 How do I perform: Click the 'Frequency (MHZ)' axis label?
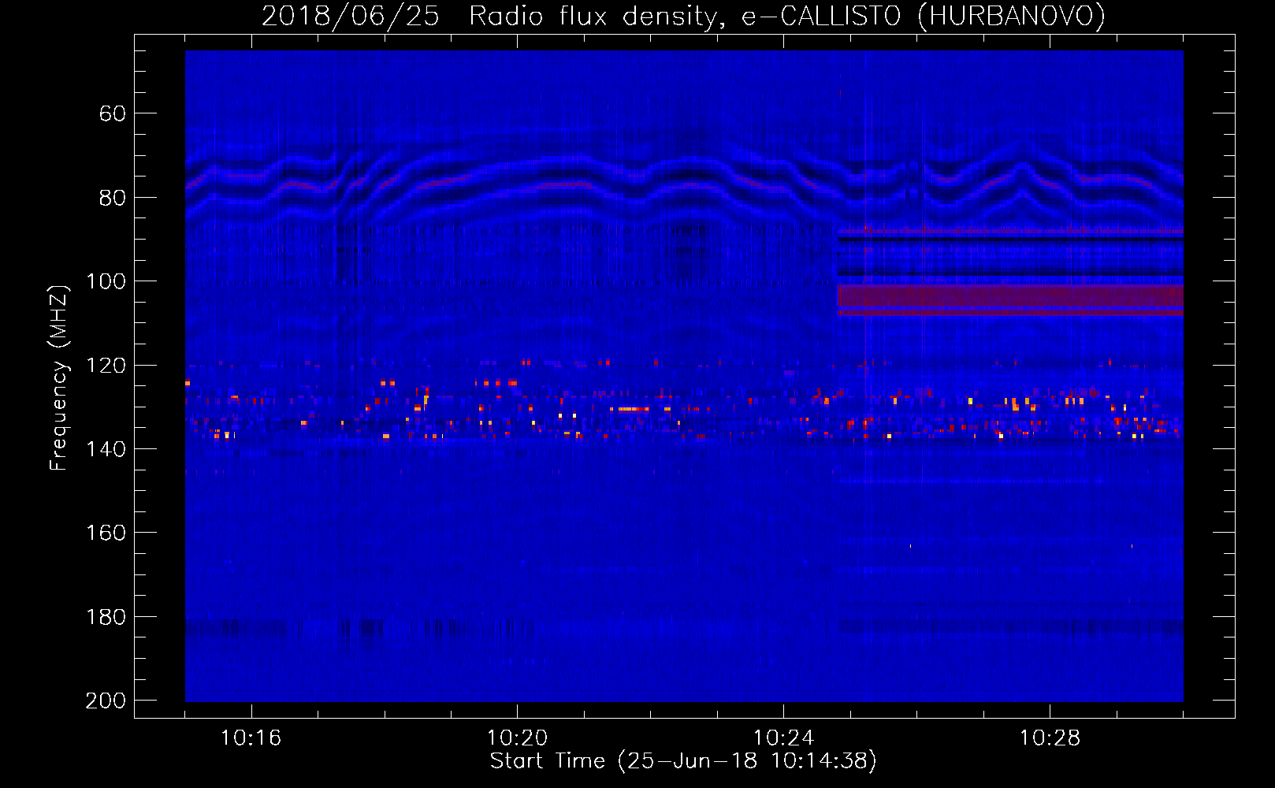click(x=59, y=378)
